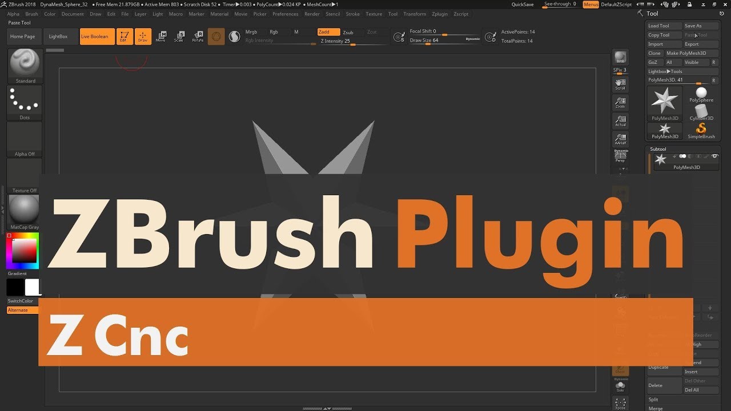
Task: Activate the Xpose button
Action: (620, 404)
